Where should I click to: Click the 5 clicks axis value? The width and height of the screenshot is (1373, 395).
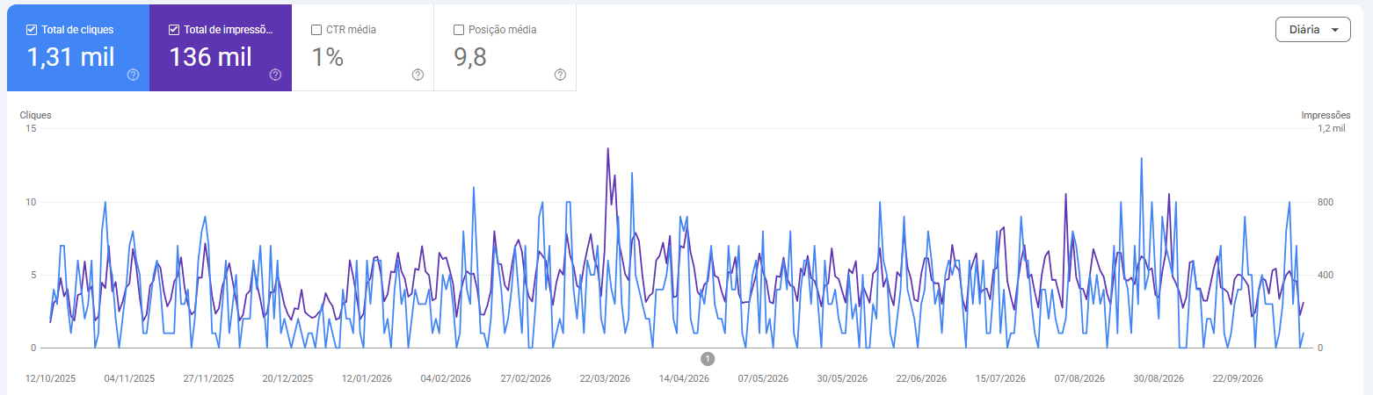tap(33, 275)
